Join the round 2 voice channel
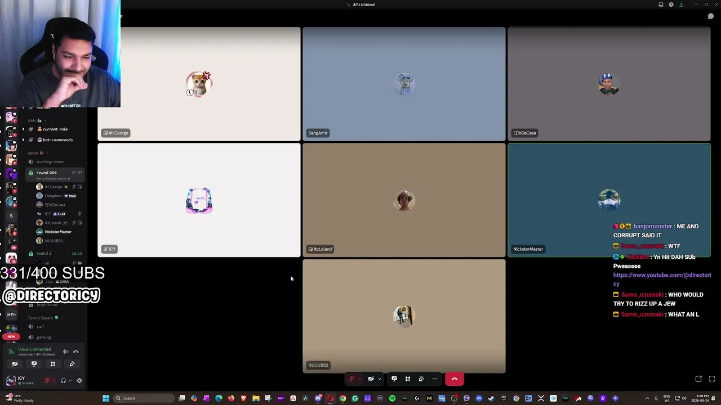 pos(55,254)
